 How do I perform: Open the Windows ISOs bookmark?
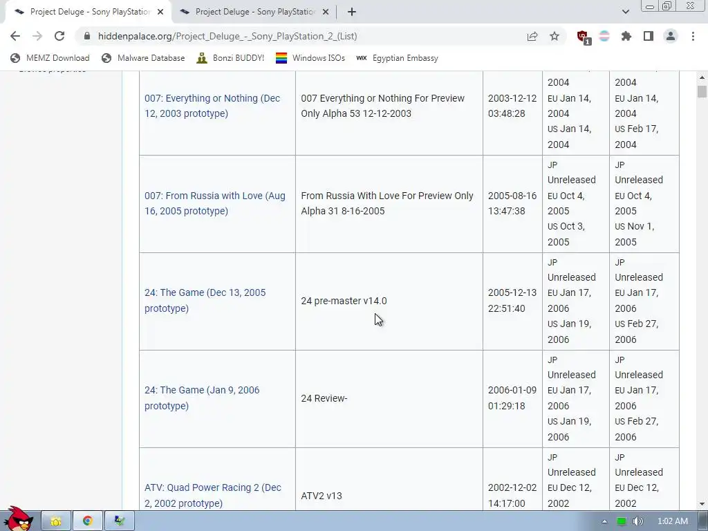pos(310,58)
